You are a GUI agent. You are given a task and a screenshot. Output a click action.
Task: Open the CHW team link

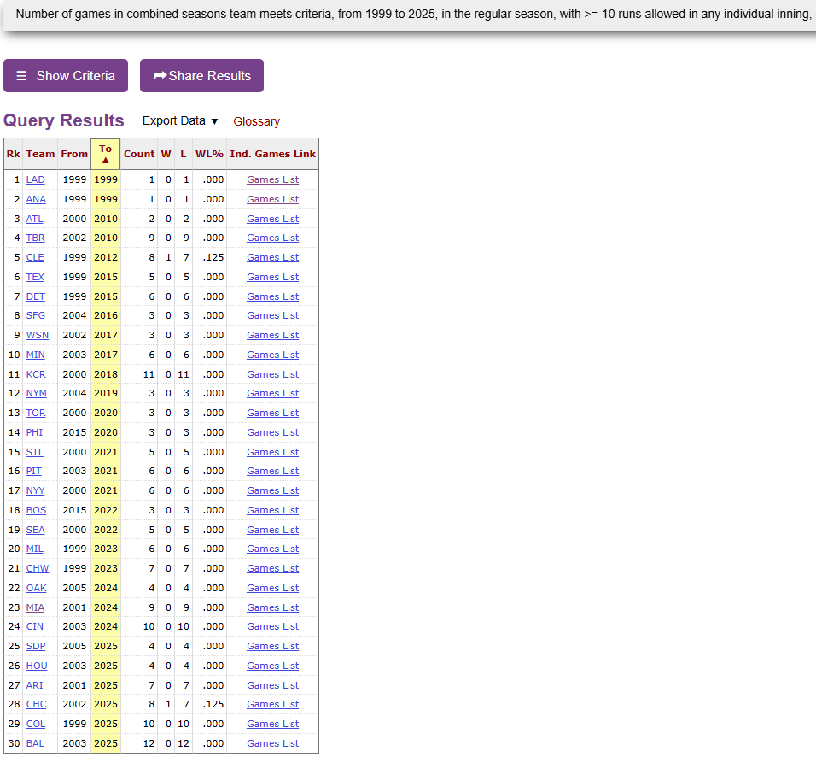(38, 568)
